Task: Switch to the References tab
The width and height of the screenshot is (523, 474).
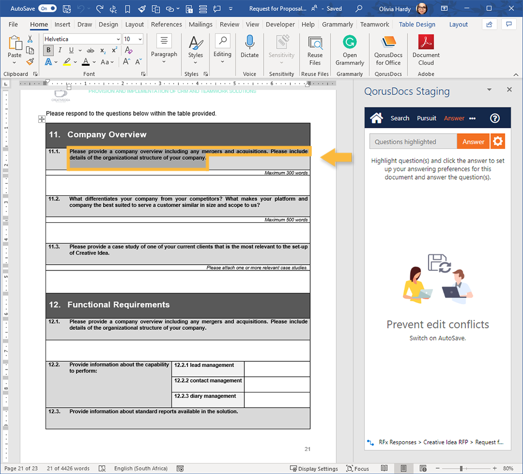Action: 166,25
